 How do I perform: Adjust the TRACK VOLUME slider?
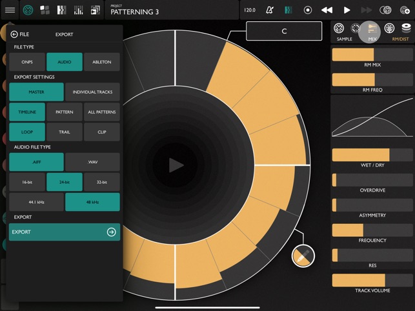[x=372, y=280]
